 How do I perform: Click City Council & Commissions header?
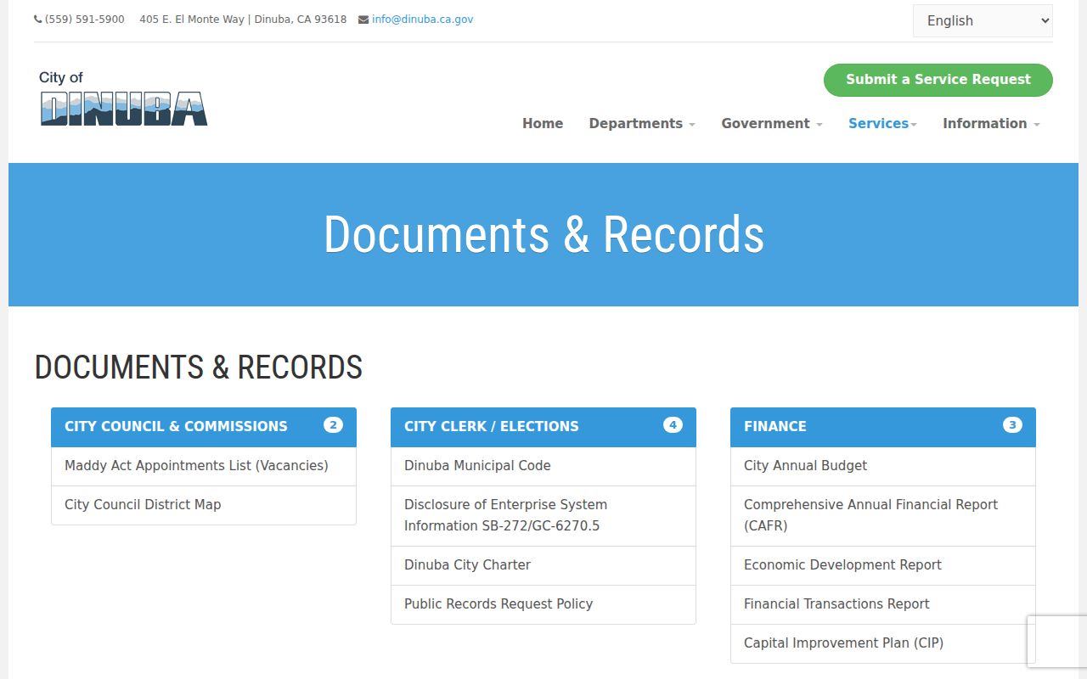[x=204, y=427]
